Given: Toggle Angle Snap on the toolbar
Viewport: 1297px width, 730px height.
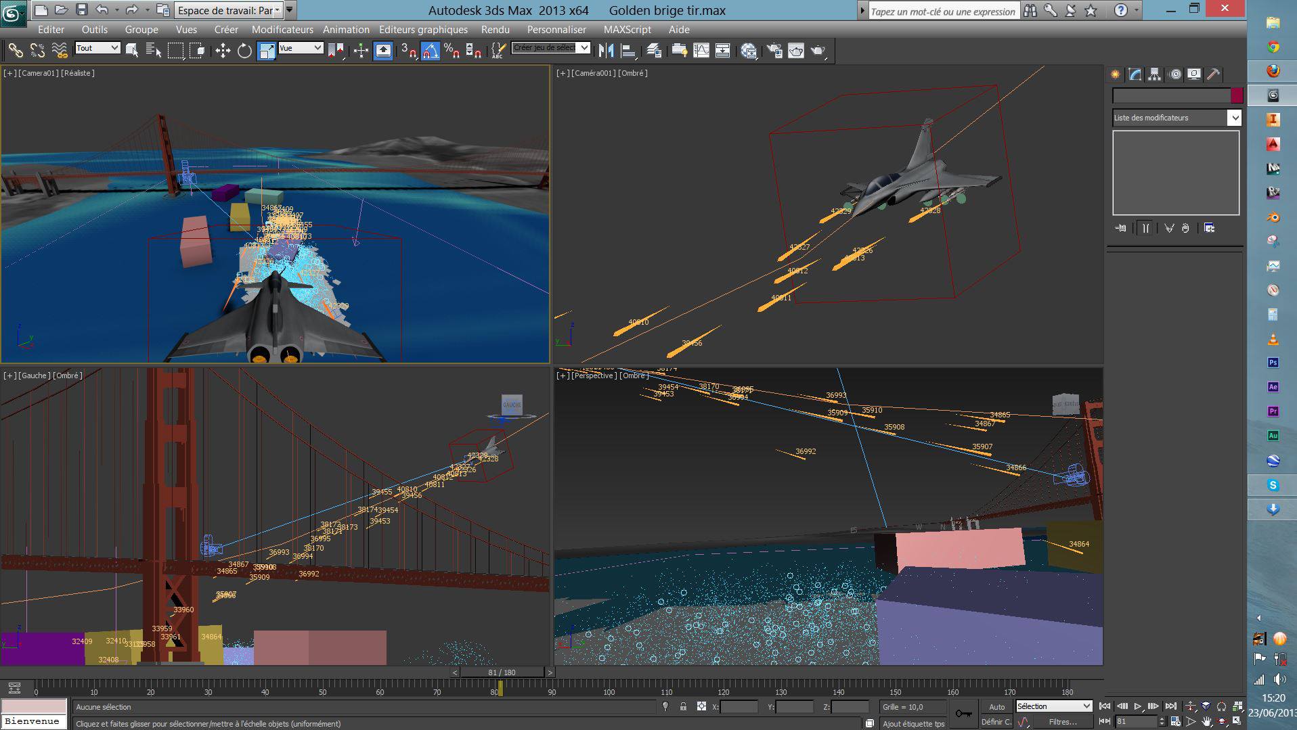Looking at the screenshot, I should [x=431, y=51].
